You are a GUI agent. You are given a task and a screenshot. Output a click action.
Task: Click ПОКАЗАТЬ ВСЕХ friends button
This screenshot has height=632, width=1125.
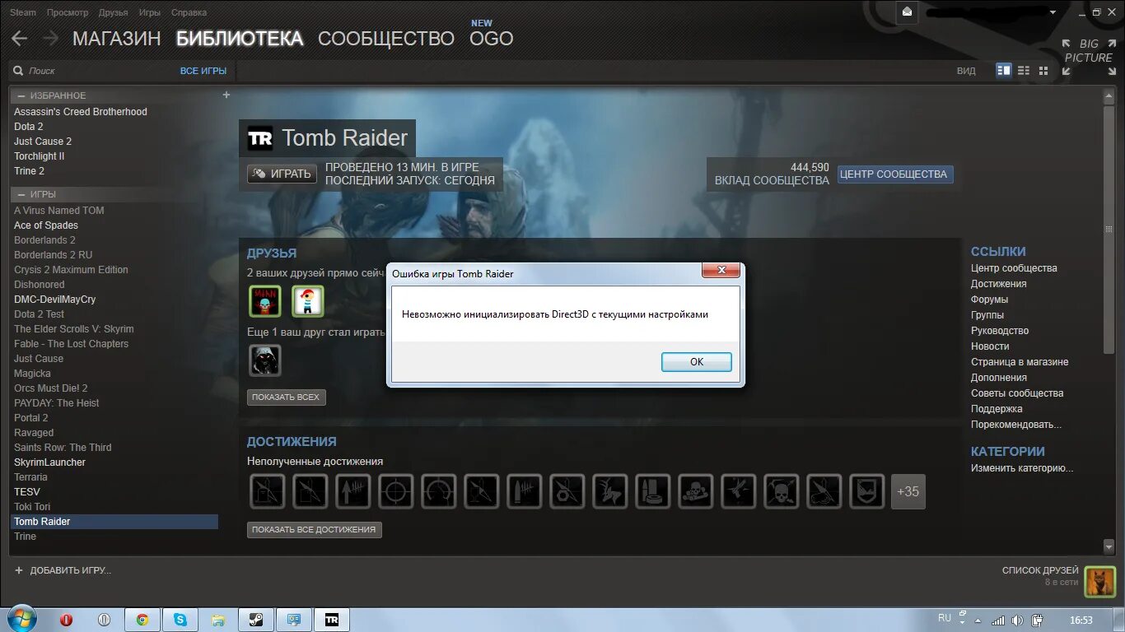pos(286,397)
